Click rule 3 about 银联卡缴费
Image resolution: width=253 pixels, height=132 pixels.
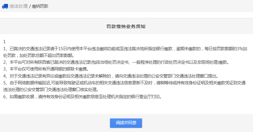(x=46, y=69)
